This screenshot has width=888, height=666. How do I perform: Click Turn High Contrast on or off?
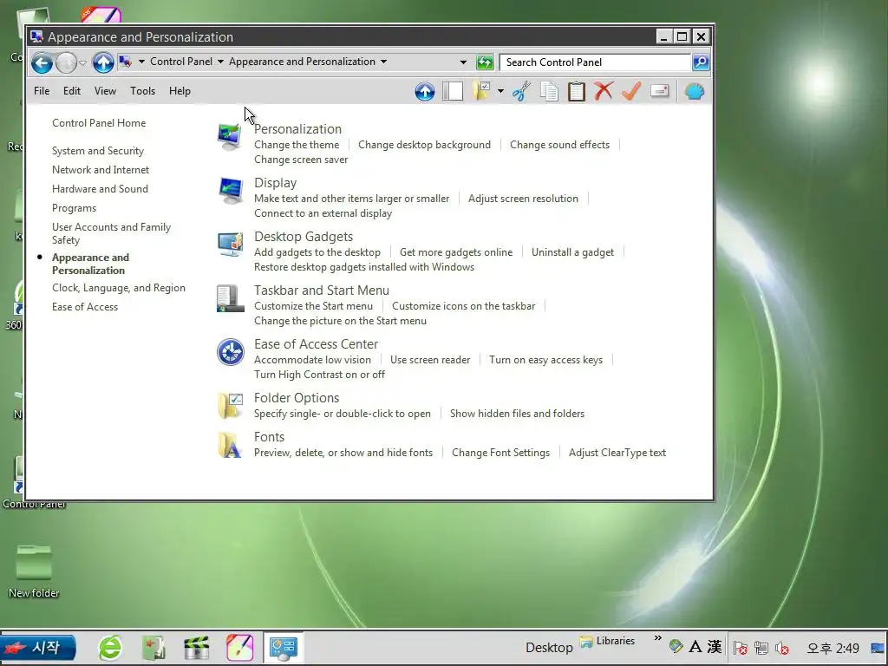(x=319, y=375)
